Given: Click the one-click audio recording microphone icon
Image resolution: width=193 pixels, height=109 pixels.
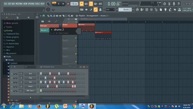Looking at the screenshot, I should (x=174, y=4).
